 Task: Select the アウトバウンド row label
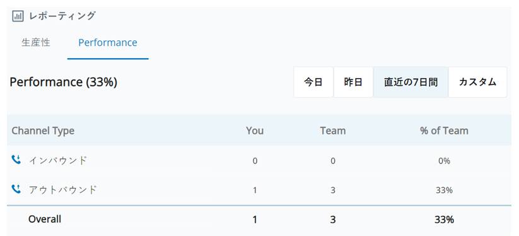[62, 189]
